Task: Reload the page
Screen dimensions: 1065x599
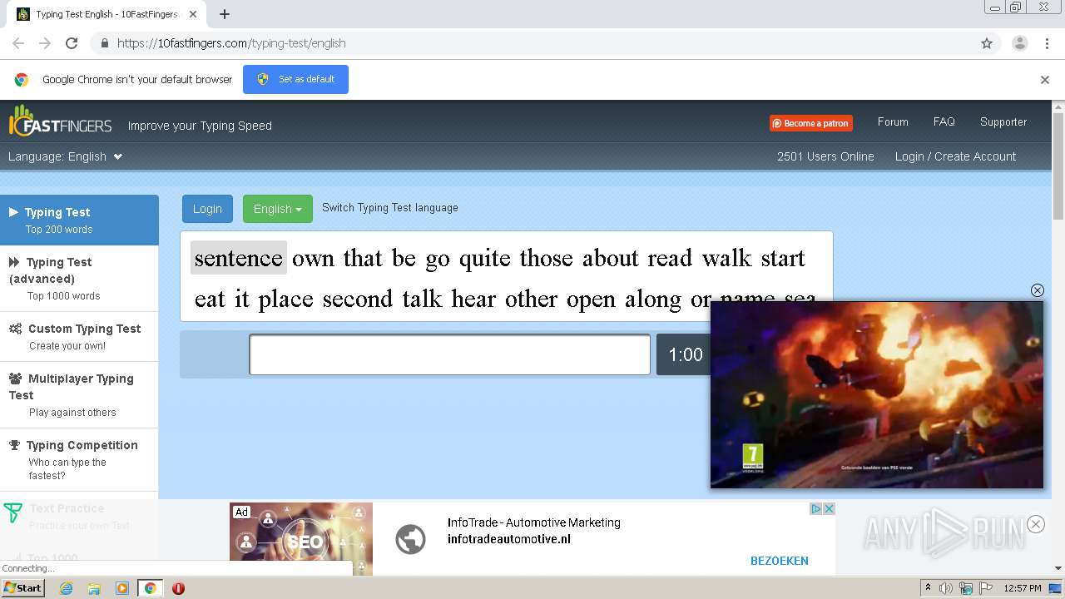Action: tap(72, 43)
